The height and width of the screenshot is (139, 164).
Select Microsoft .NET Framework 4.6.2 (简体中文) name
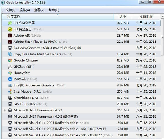click(46, 116)
